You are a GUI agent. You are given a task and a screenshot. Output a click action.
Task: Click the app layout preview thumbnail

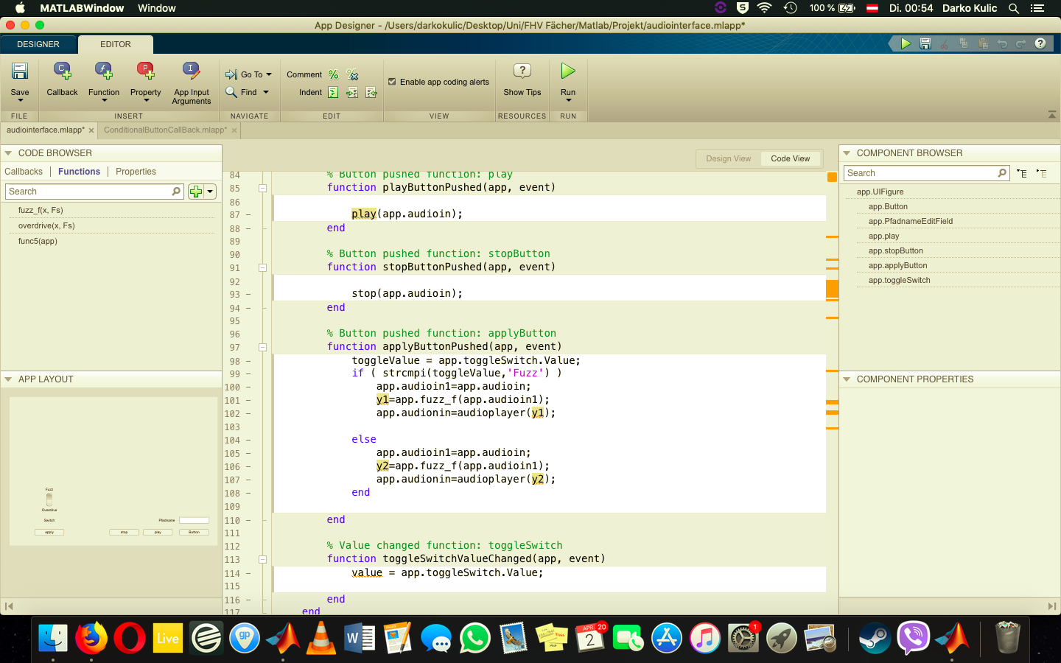tap(112, 471)
